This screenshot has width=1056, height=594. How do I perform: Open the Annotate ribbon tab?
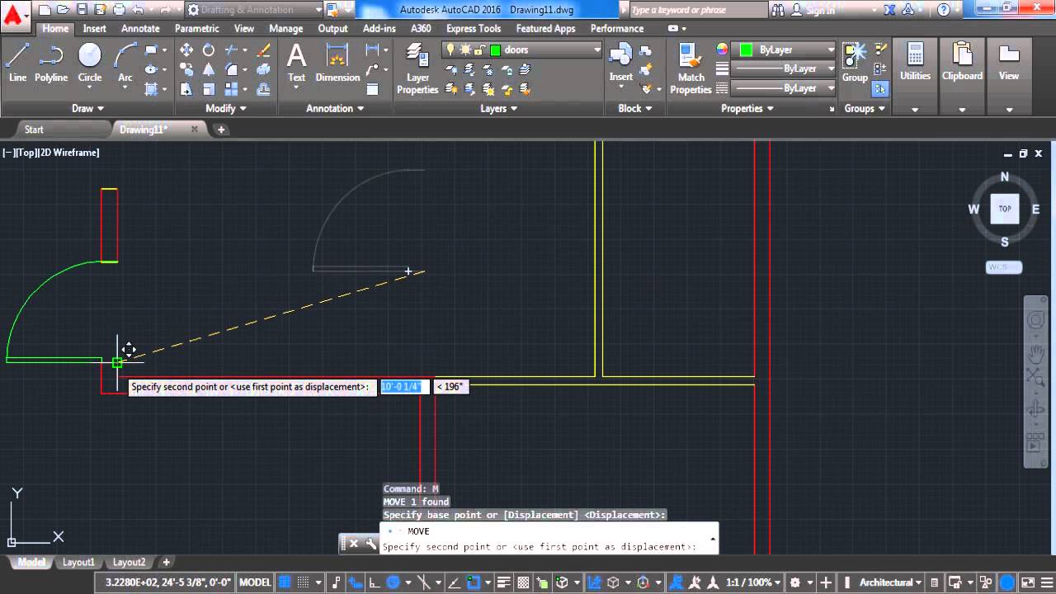point(140,28)
